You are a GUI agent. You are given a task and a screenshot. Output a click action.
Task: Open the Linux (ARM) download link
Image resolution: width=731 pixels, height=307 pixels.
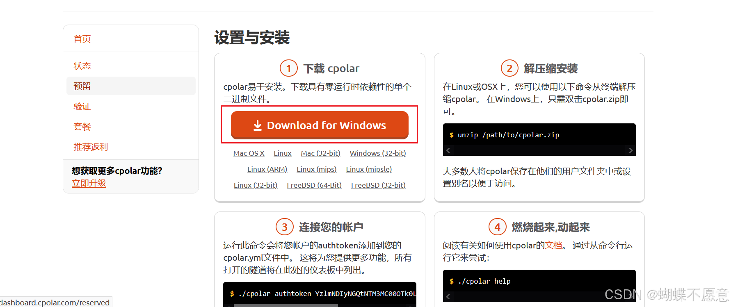pyautogui.click(x=267, y=169)
